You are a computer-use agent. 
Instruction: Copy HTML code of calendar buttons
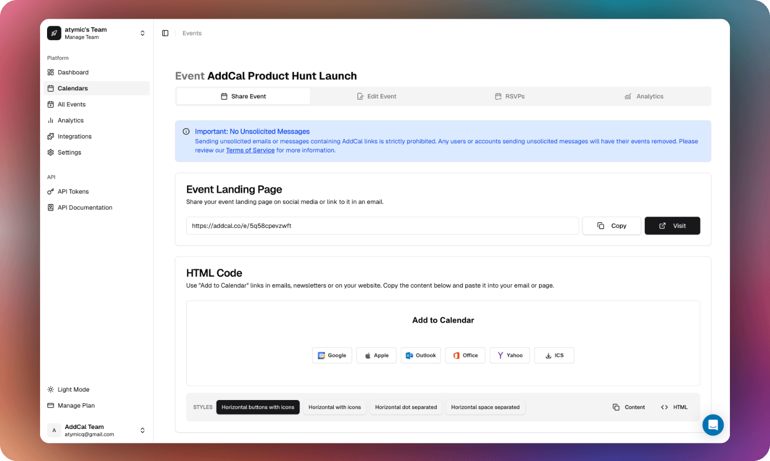[674, 407]
